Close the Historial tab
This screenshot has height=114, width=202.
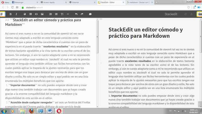click(95, 2)
